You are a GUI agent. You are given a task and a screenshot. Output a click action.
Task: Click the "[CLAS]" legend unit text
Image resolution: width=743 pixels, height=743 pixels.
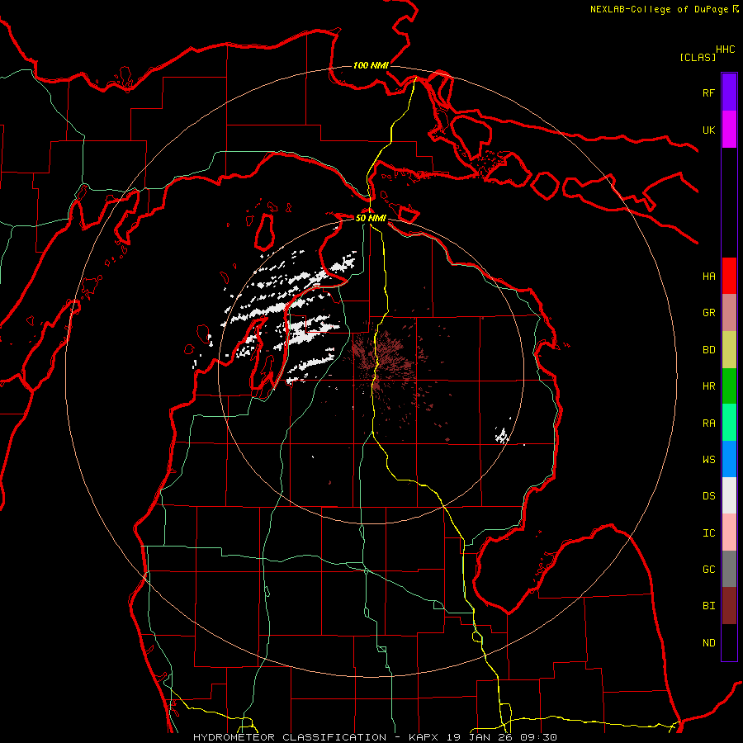tap(698, 57)
